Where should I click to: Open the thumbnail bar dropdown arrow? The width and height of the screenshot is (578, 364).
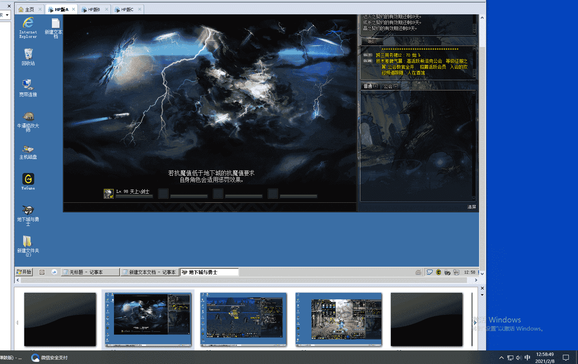[x=482, y=295]
